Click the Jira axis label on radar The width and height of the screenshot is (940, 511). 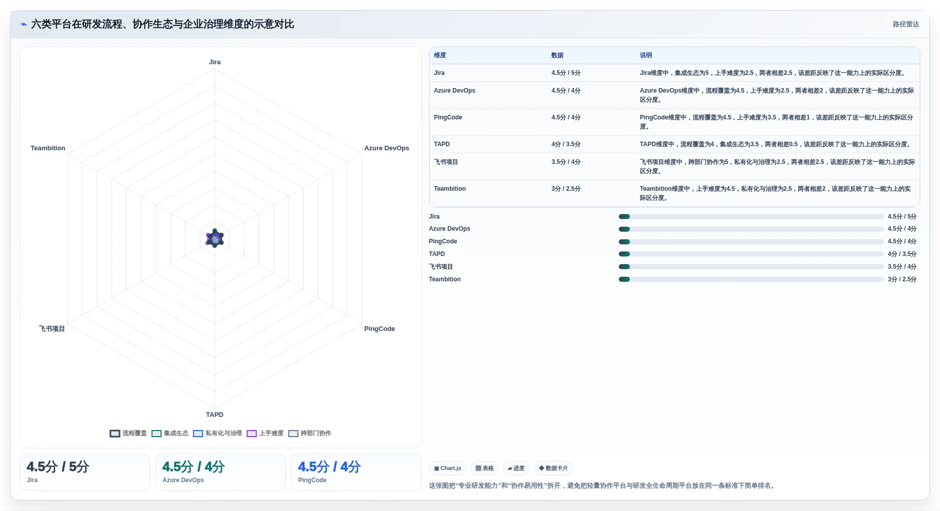215,62
